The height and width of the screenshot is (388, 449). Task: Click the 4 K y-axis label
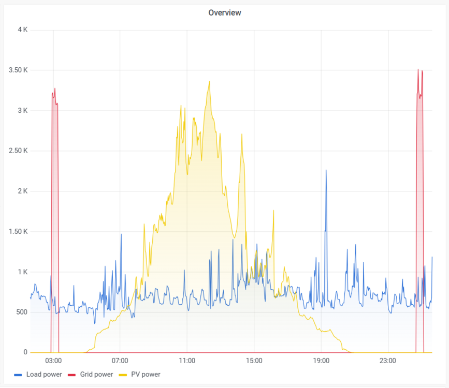point(23,29)
